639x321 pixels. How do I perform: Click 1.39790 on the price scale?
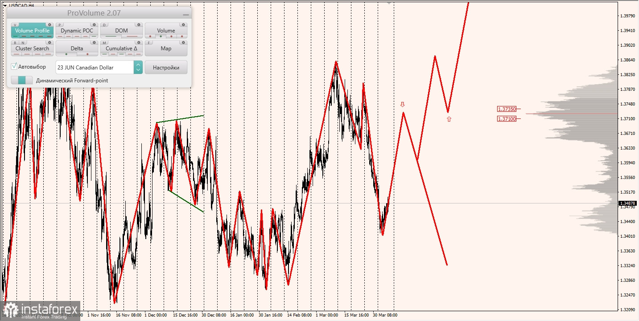[x=627, y=16]
